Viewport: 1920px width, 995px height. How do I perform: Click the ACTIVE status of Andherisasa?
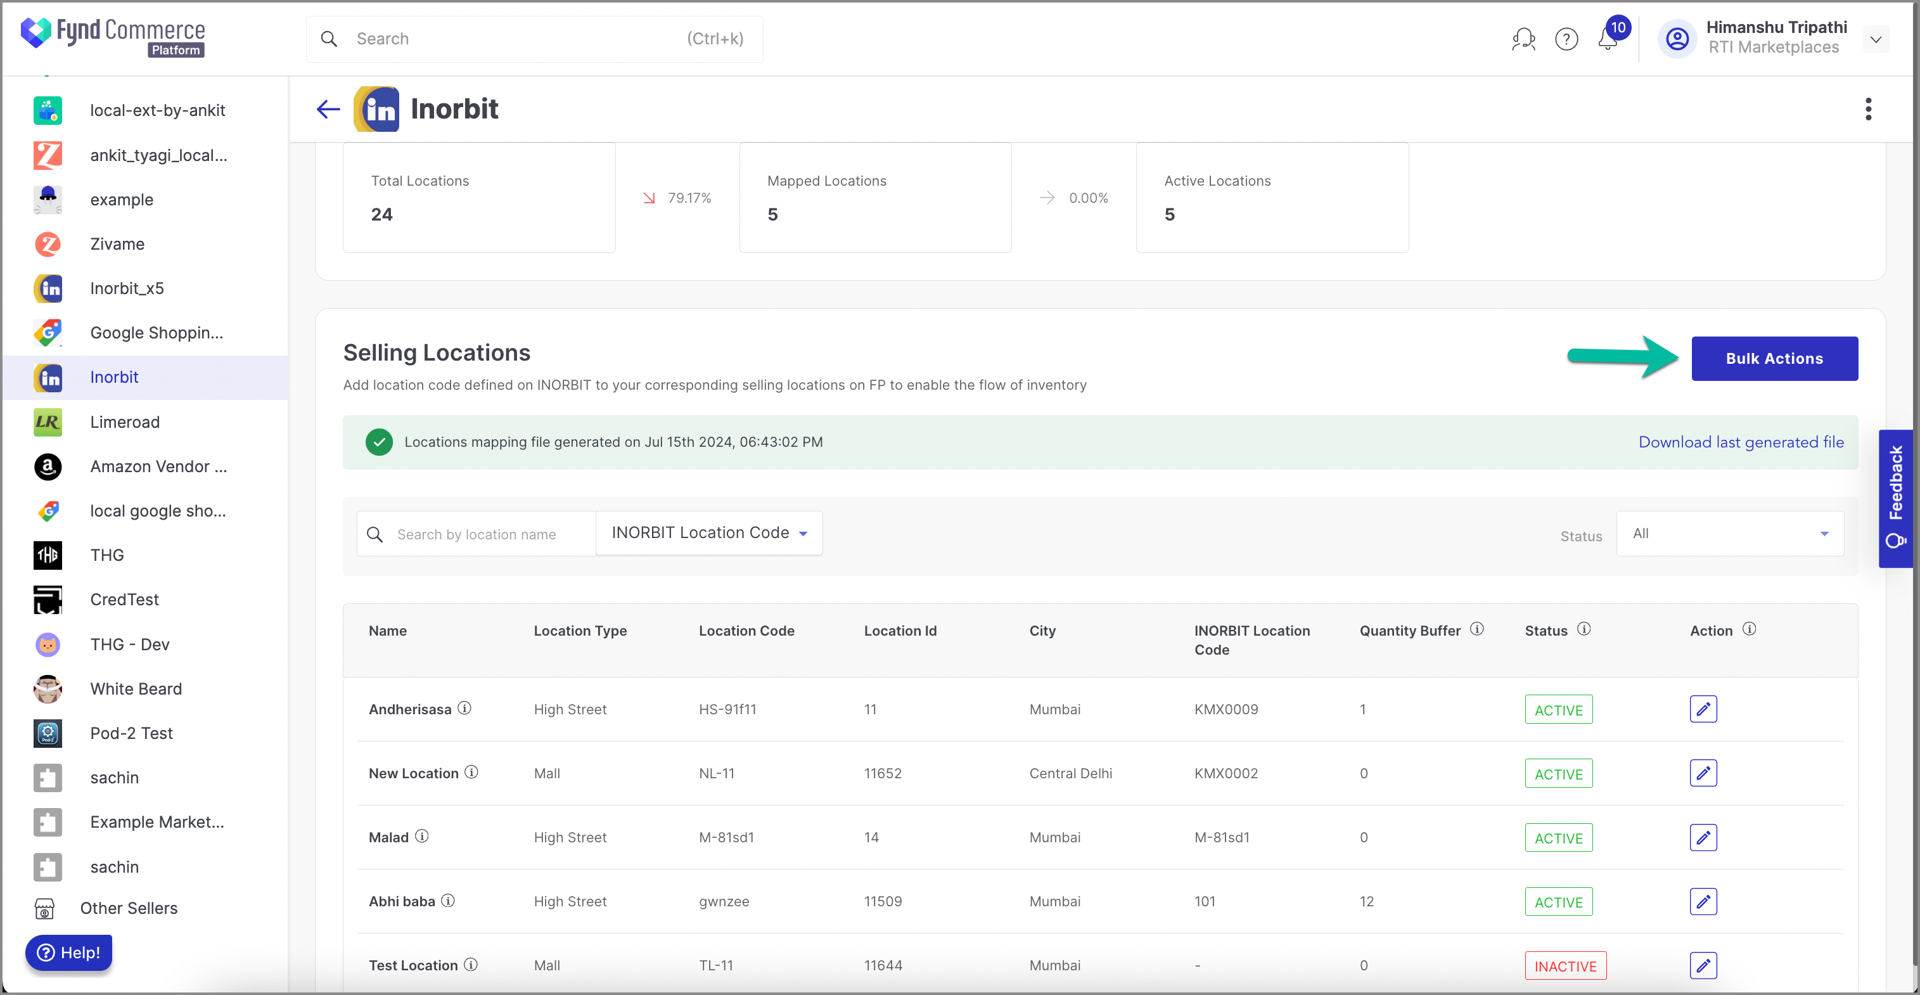(1559, 710)
